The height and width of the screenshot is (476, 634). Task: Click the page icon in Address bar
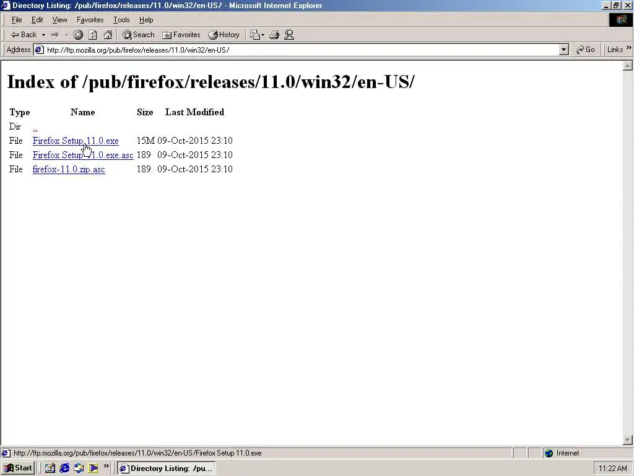[x=39, y=50]
